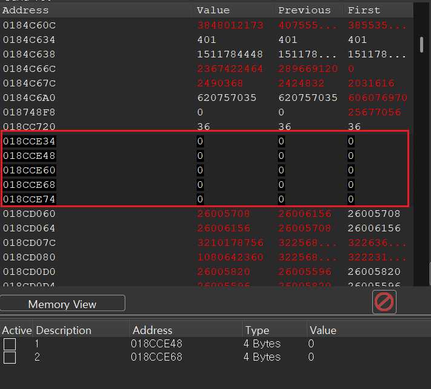Select address 018CCE60 in results list
431x389 pixels.
click(29, 170)
